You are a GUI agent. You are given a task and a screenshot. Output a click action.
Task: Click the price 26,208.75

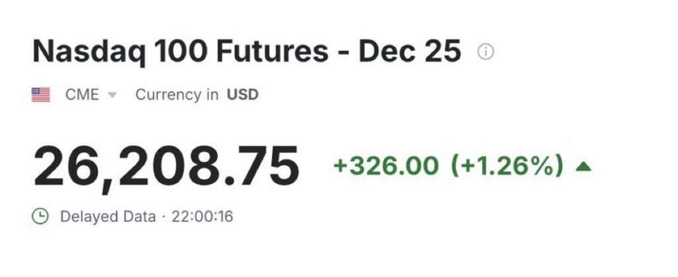[166, 166]
